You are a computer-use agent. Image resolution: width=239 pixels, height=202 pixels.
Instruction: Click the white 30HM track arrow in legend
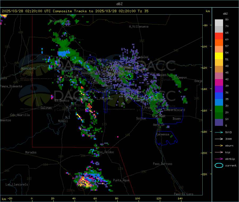point(219,139)
